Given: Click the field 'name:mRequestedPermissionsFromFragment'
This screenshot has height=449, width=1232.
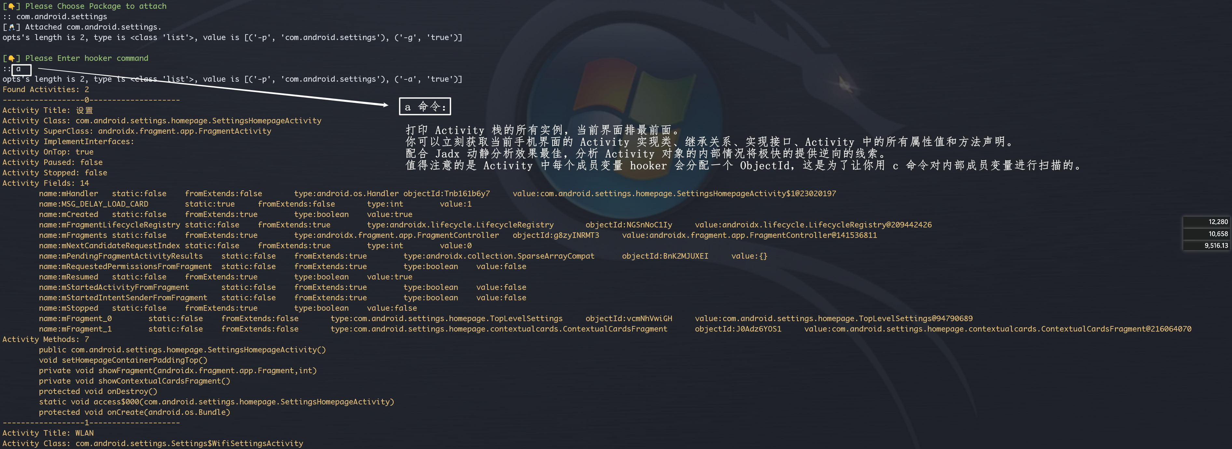Looking at the screenshot, I should tap(125, 267).
